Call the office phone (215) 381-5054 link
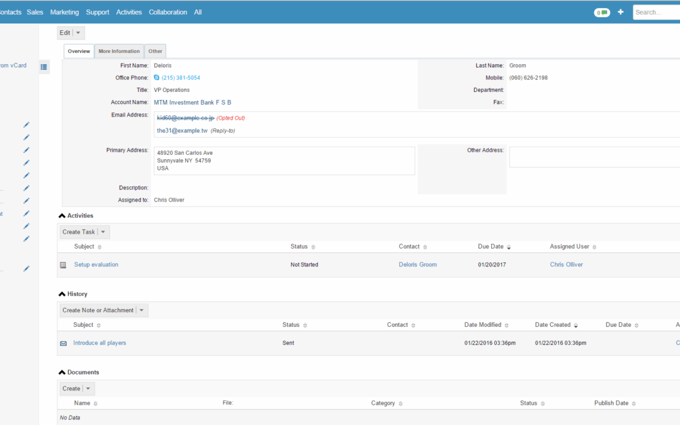 point(181,78)
